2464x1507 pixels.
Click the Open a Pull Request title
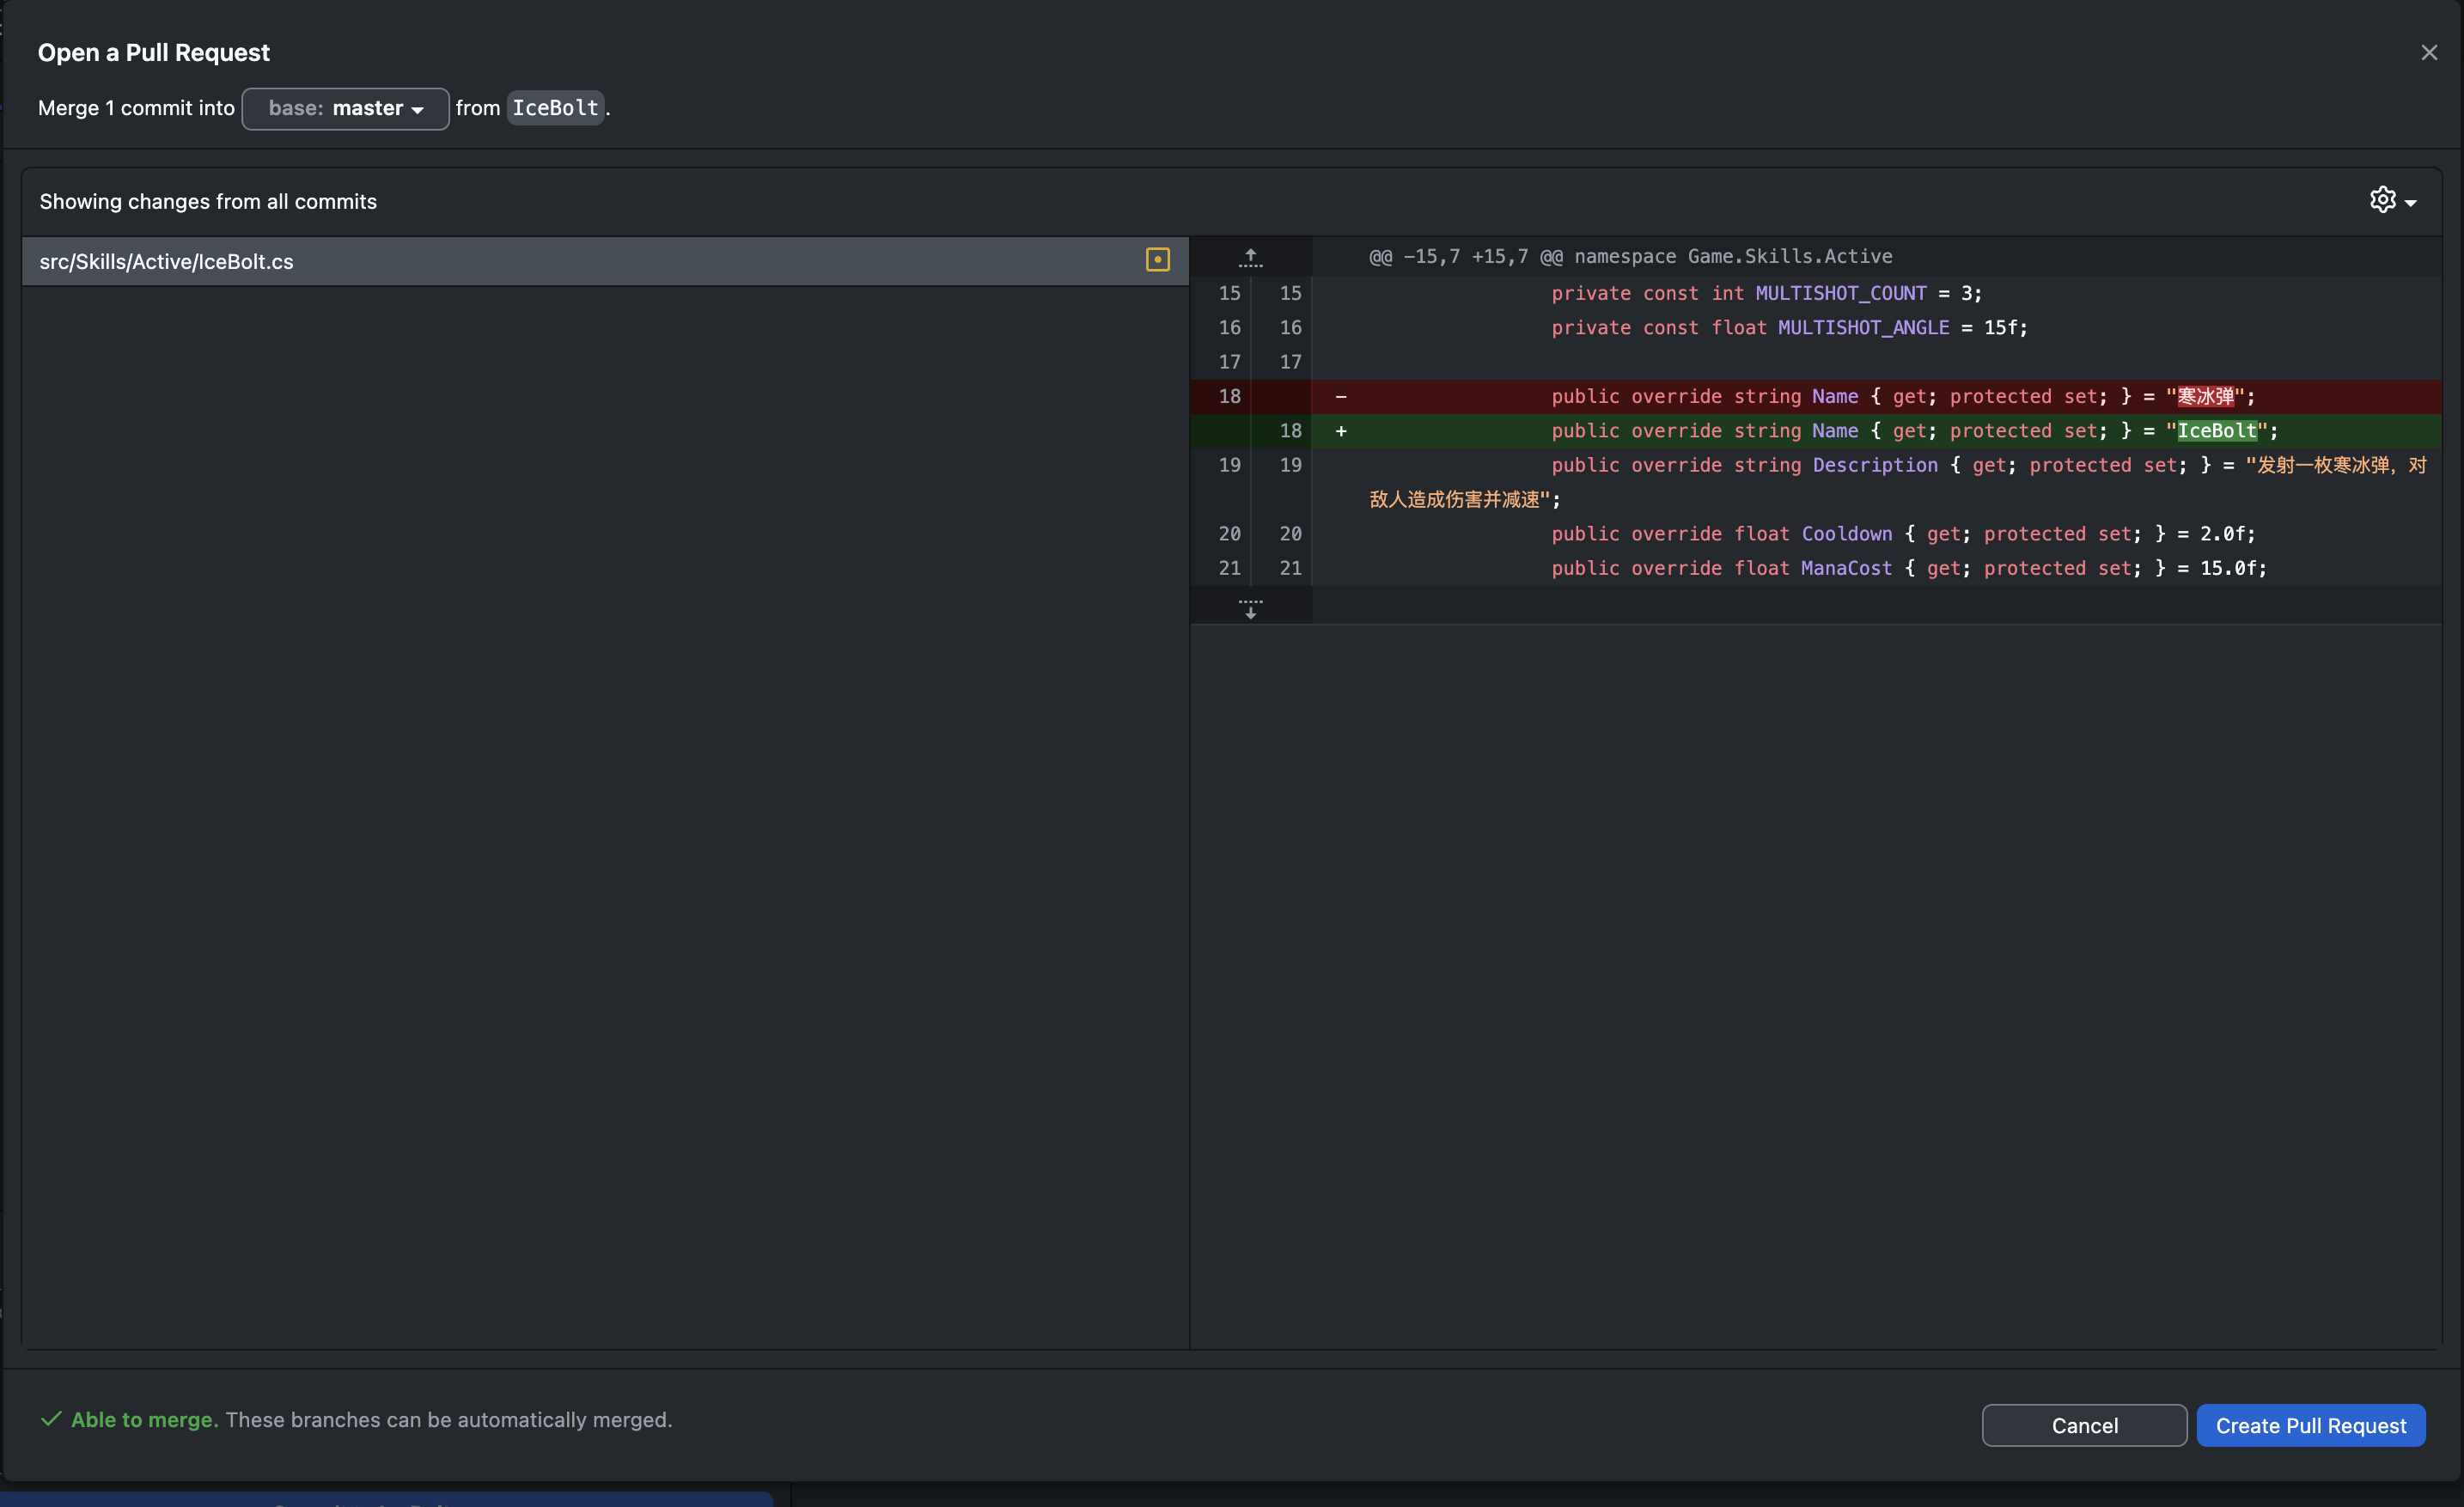[154, 52]
